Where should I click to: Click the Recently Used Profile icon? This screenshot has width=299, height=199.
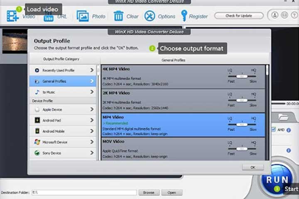point(37,70)
